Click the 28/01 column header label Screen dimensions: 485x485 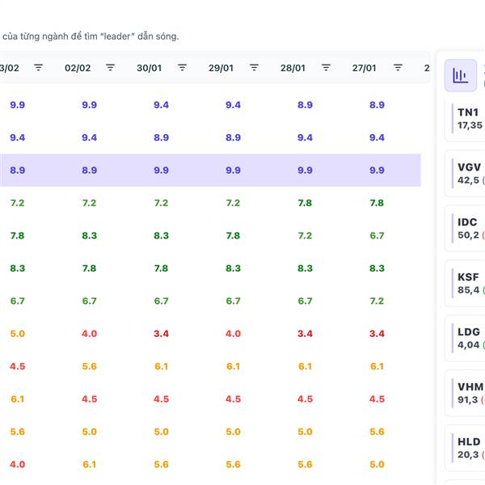[x=293, y=68]
